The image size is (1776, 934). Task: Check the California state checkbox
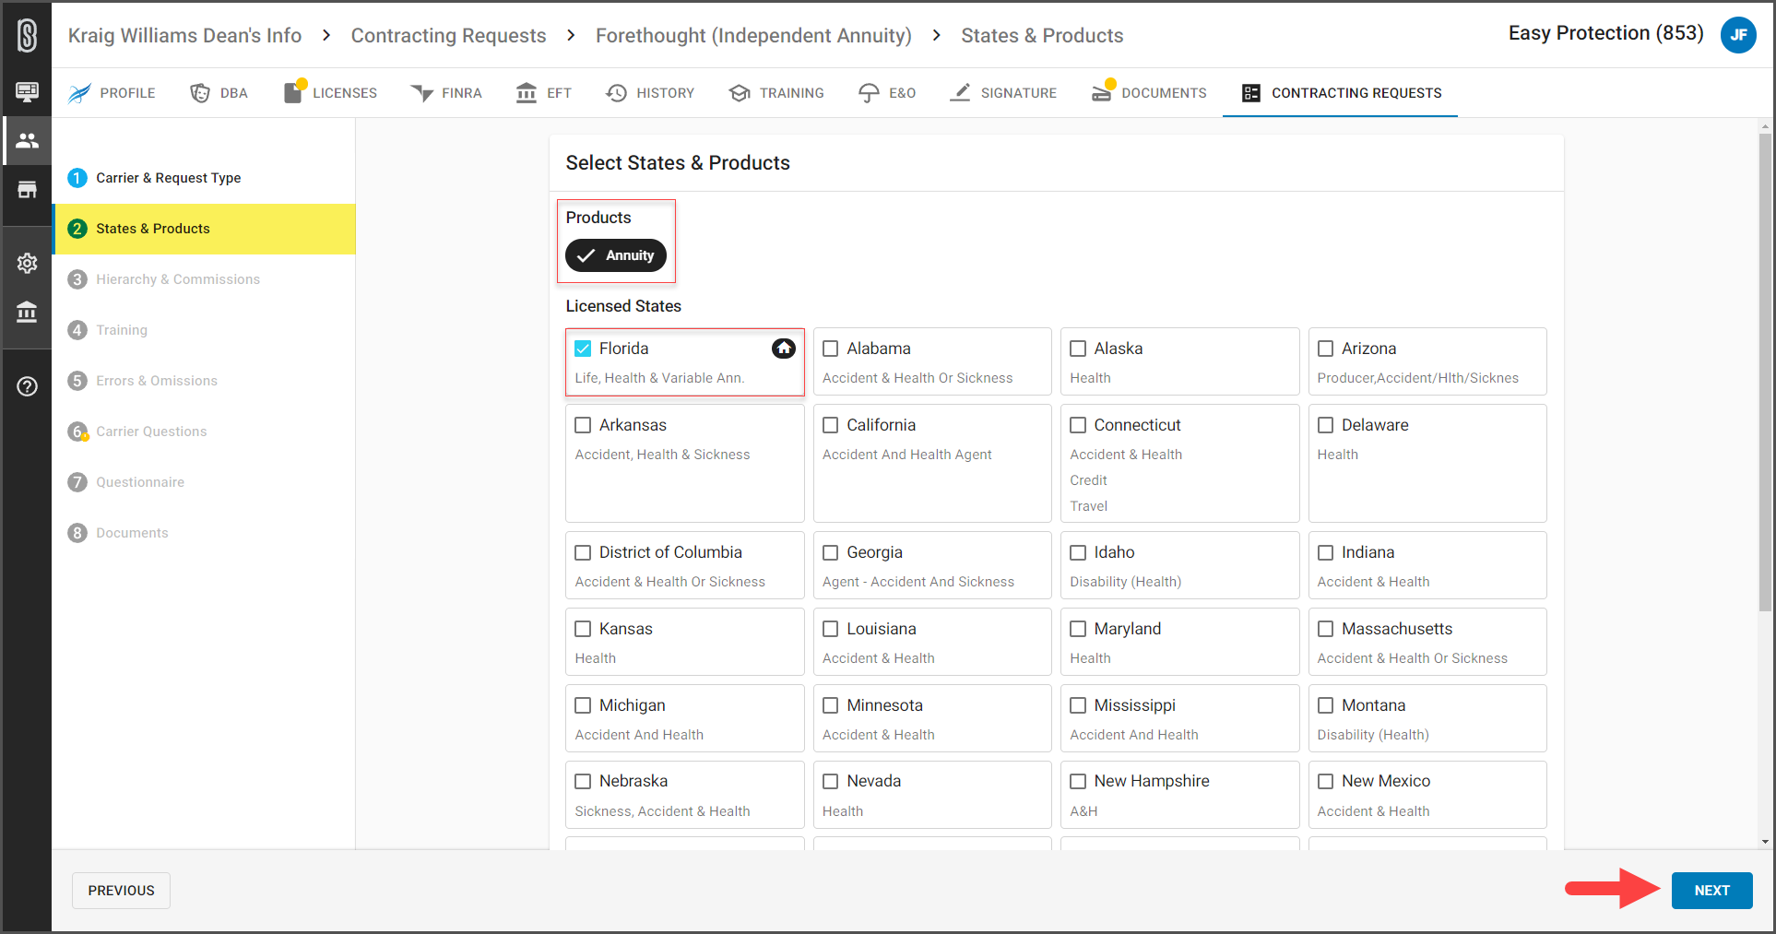coord(830,425)
